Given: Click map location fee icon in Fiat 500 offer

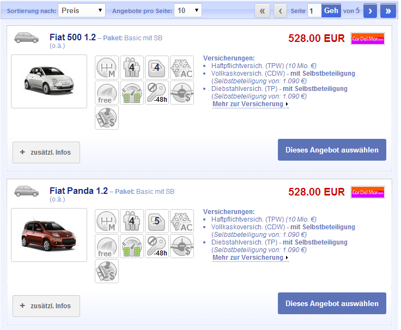Looking at the screenshot, I should (107, 118).
